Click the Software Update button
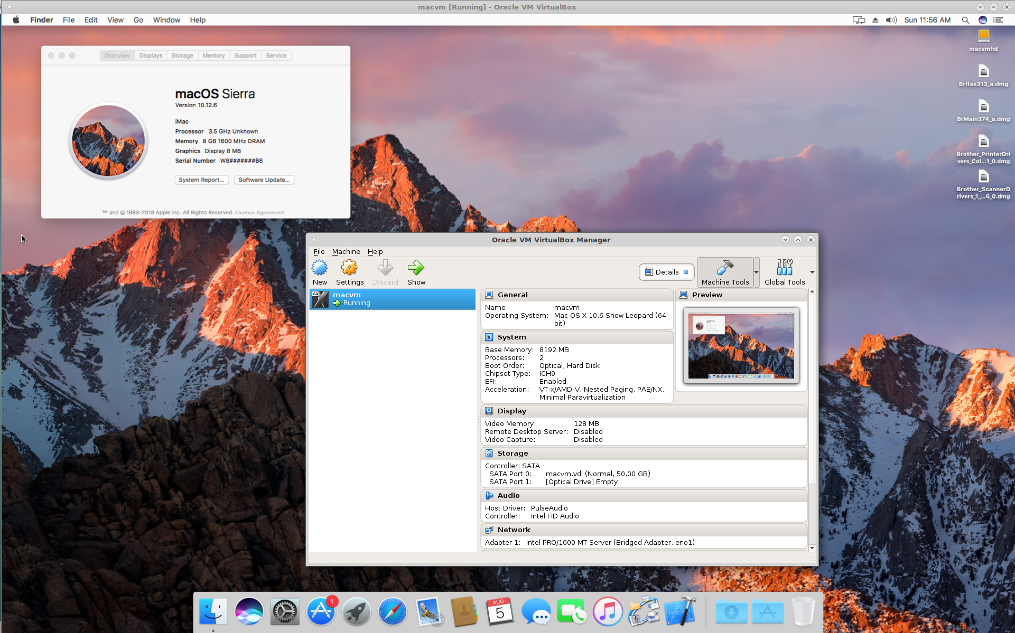The height and width of the screenshot is (633, 1015). tap(264, 180)
